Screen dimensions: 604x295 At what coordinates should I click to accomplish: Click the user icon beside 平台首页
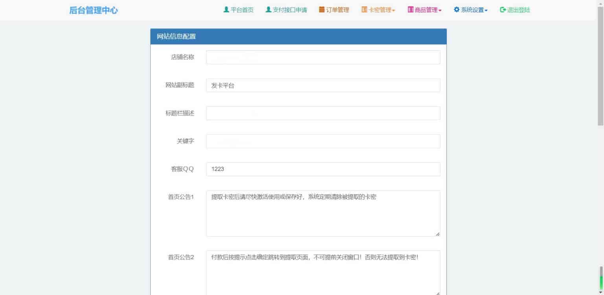tap(226, 10)
